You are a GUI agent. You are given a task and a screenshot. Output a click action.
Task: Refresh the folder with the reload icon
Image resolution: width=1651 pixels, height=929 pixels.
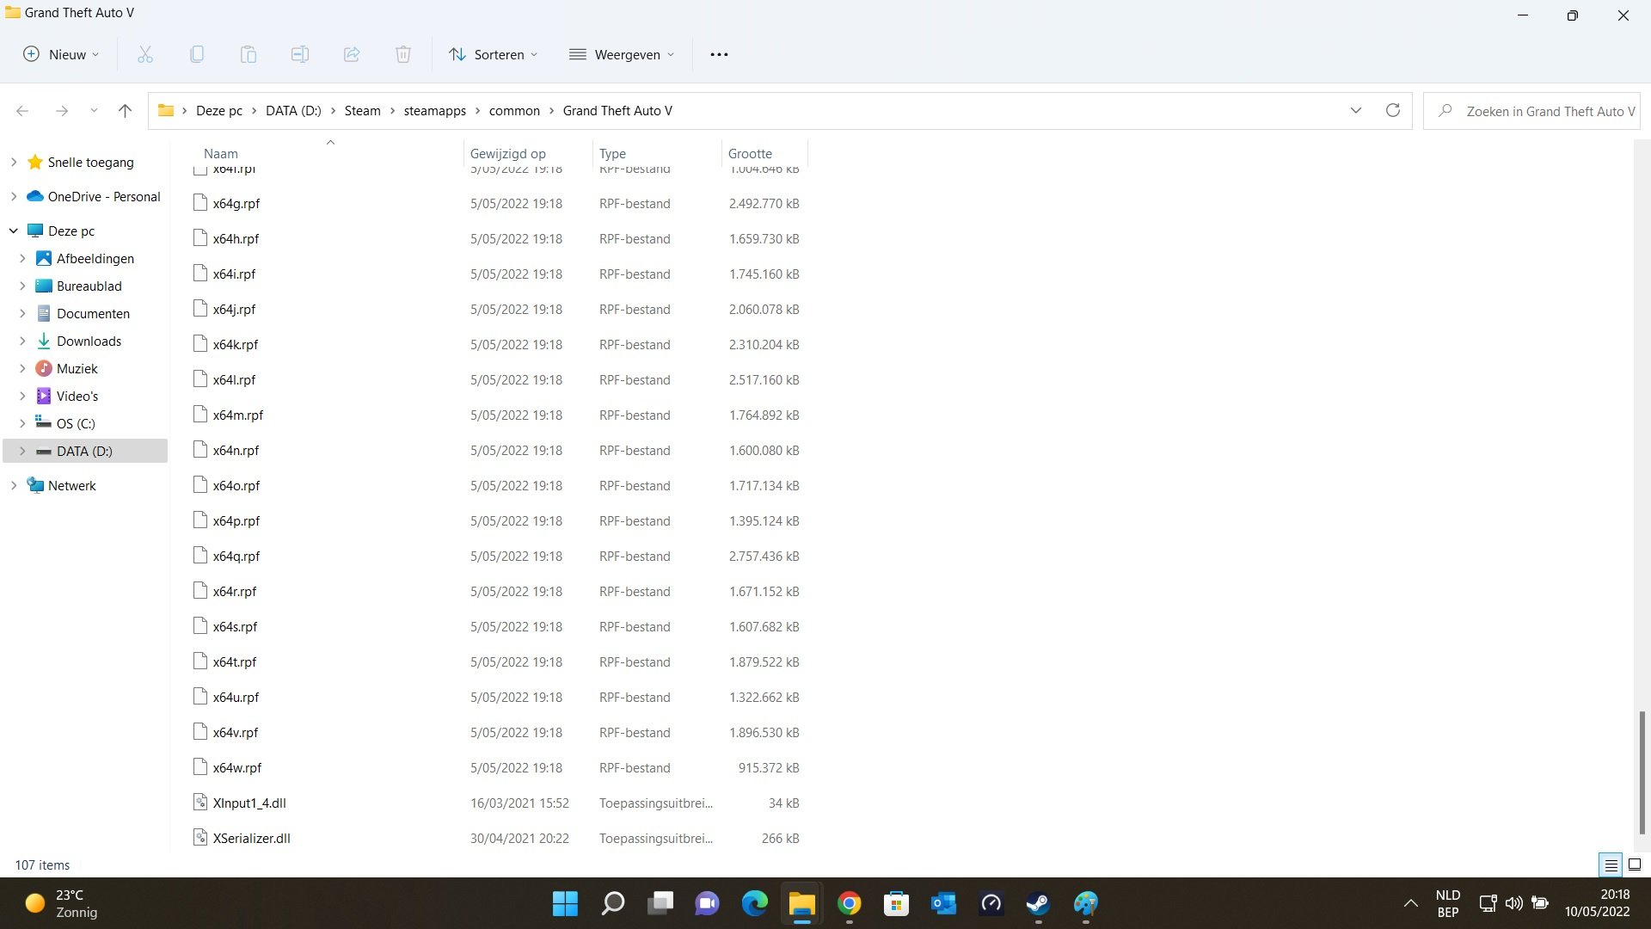tap(1393, 110)
